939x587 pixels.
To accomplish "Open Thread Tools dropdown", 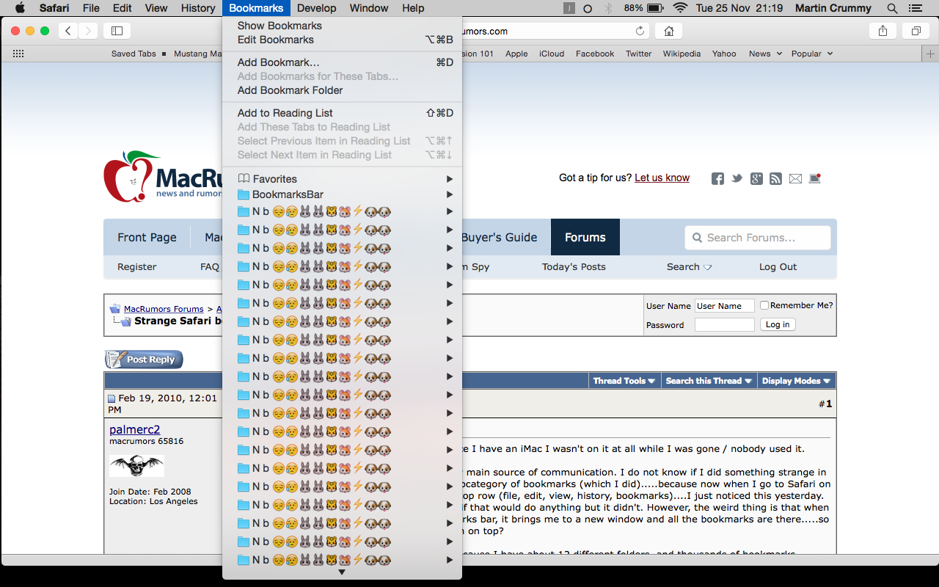I will click(624, 381).
